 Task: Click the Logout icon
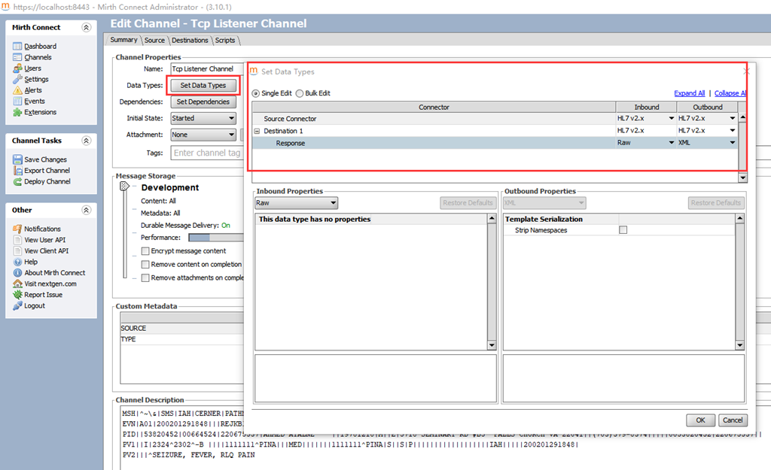pos(17,305)
